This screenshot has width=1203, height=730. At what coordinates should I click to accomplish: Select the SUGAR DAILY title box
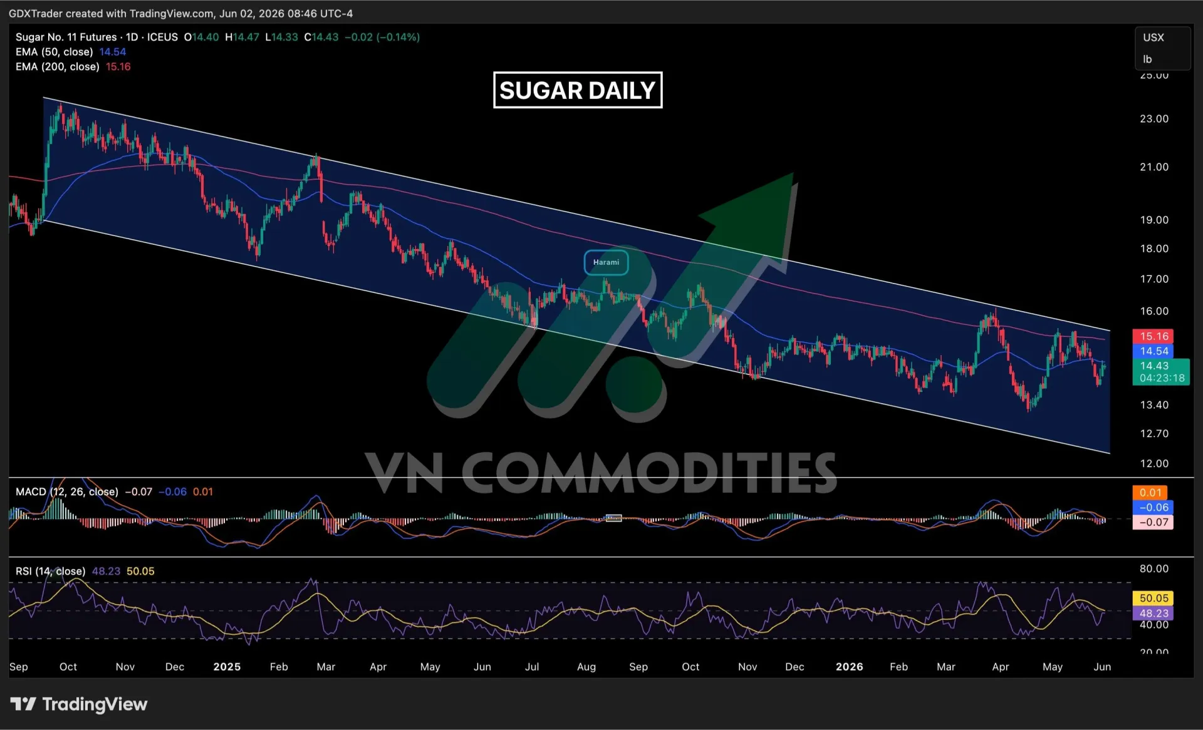578,90
